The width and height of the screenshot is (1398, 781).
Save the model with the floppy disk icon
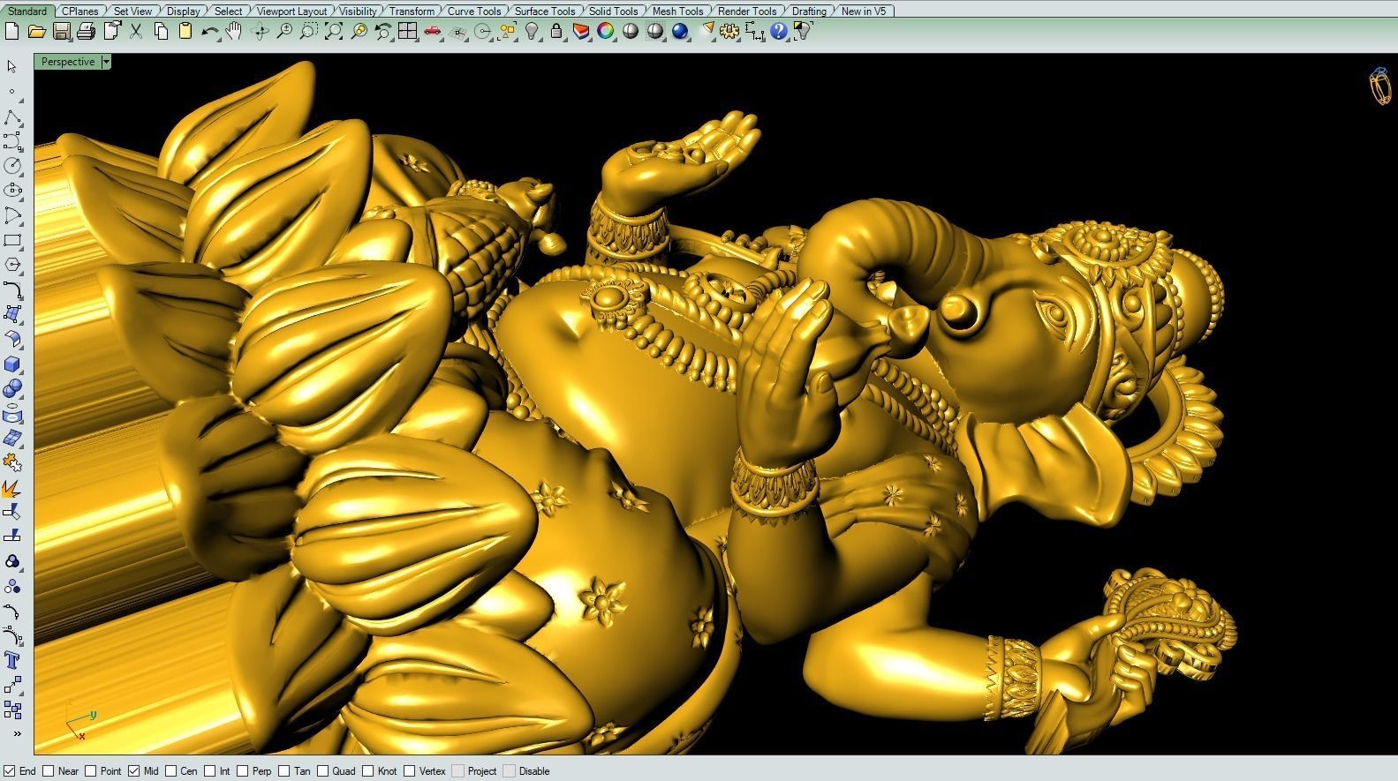[61, 32]
